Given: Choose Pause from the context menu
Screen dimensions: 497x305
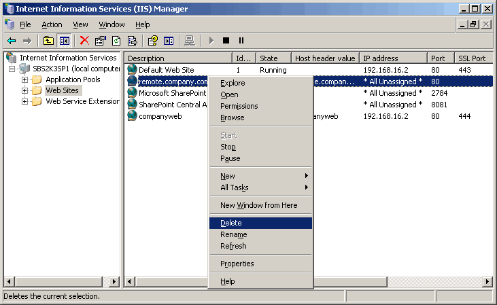Looking at the screenshot, I should click(x=260, y=158).
